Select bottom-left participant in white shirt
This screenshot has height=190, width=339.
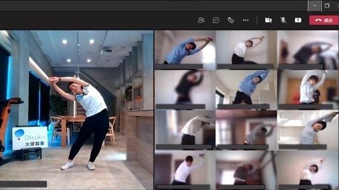click(x=185, y=170)
